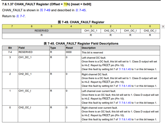Select the 7-4 bit cell in table
The width and height of the screenshot is (165, 127).
10,52
